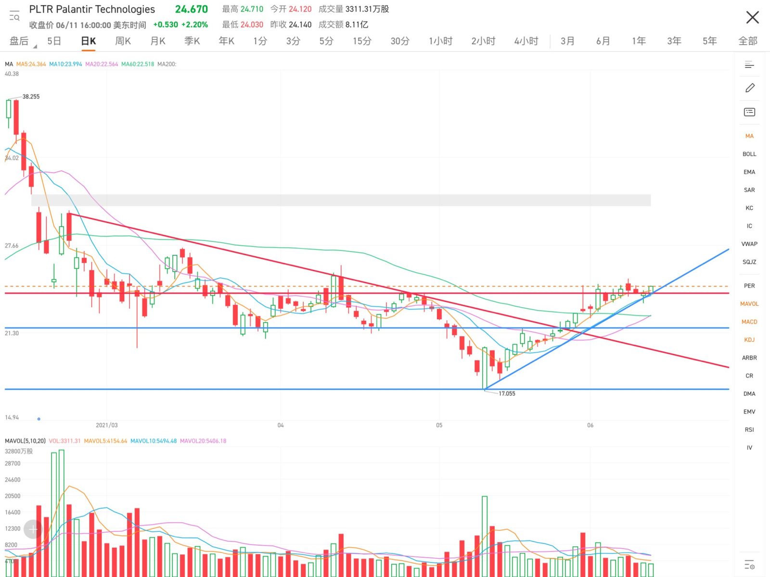Tap the gray floating plus button
The image size is (770, 577).
click(x=33, y=530)
